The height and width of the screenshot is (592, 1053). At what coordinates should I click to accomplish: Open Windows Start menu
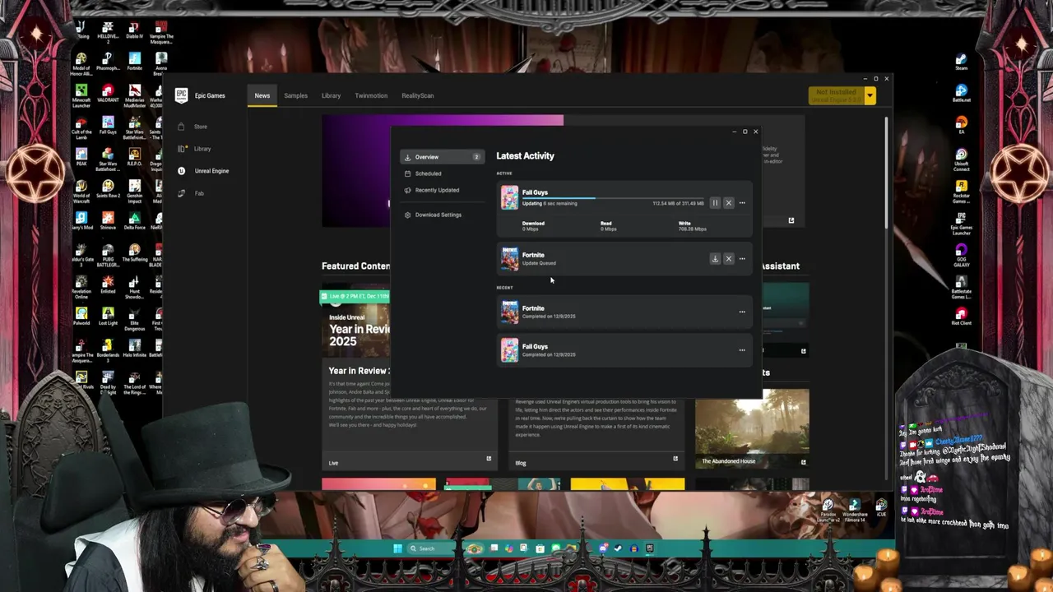pyautogui.click(x=397, y=548)
